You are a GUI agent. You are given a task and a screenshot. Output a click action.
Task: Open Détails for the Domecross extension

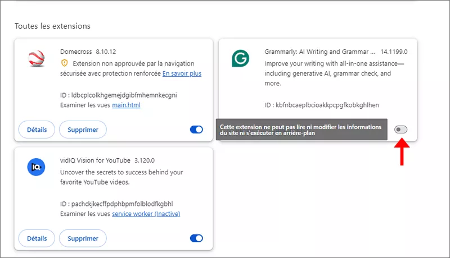coord(37,130)
